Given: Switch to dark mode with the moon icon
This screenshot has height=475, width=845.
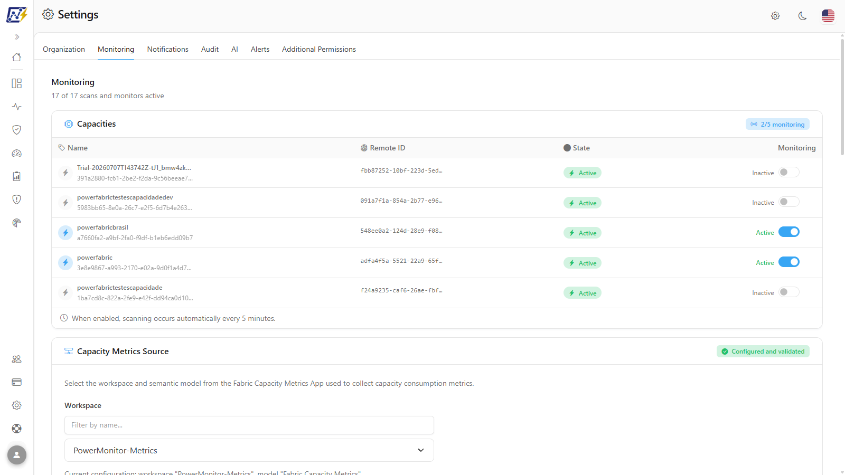Looking at the screenshot, I should pos(802,16).
